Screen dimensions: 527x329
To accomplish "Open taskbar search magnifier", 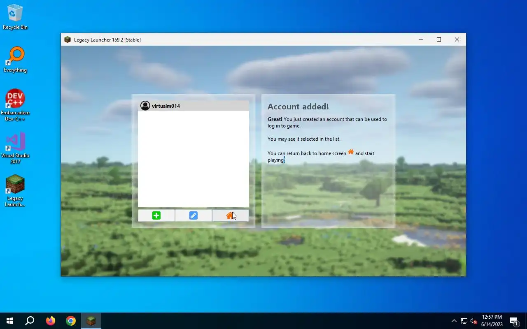I will pyautogui.click(x=30, y=321).
